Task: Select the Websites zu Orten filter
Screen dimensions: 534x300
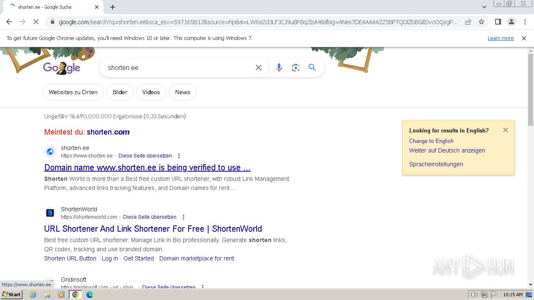Action: (73, 92)
